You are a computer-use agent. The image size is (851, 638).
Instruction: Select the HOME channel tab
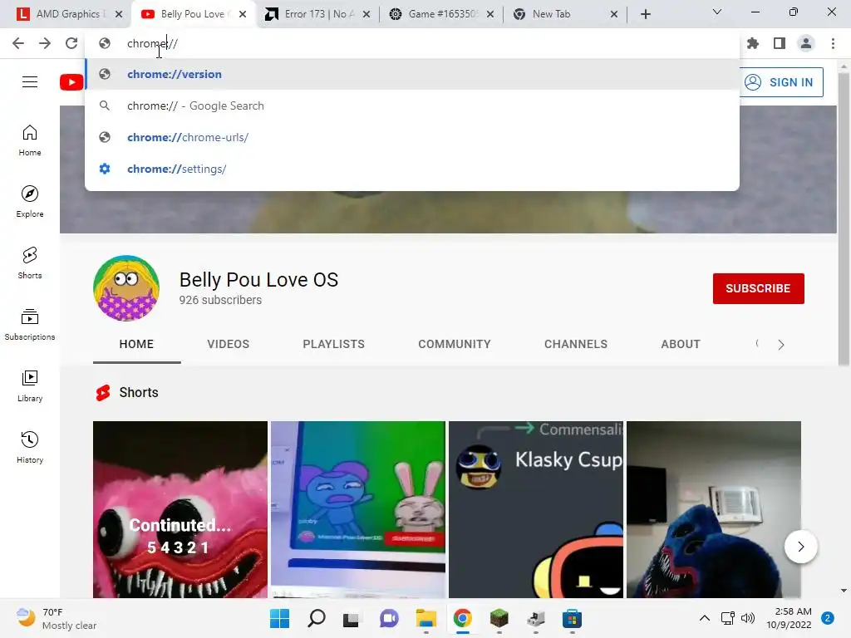point(137,344)
